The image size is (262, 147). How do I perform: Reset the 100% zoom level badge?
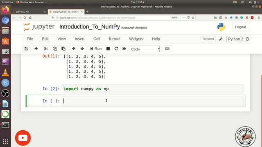click(x=174, y=18)
